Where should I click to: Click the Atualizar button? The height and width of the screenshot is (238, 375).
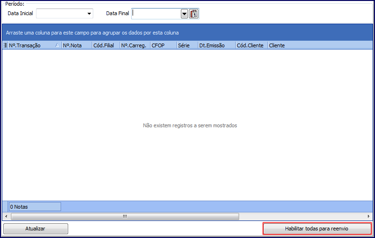point(36,229)
